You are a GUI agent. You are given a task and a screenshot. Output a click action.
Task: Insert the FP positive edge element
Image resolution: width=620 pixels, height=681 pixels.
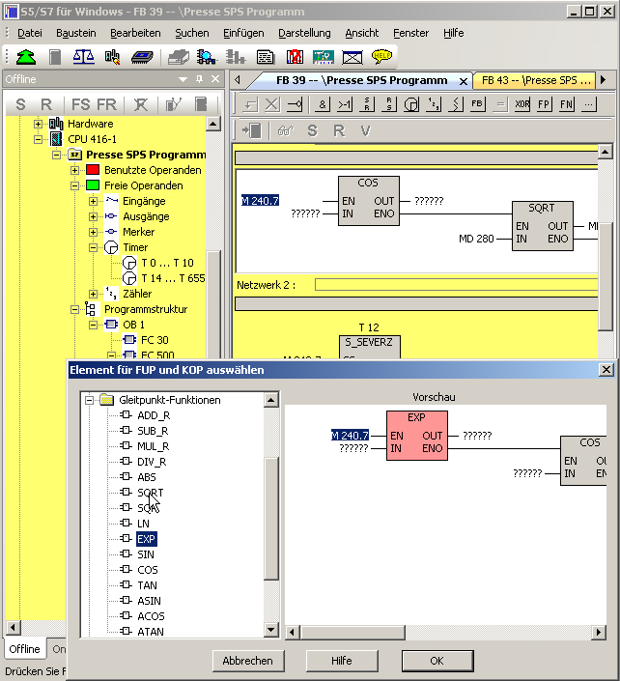click(544, 104)
